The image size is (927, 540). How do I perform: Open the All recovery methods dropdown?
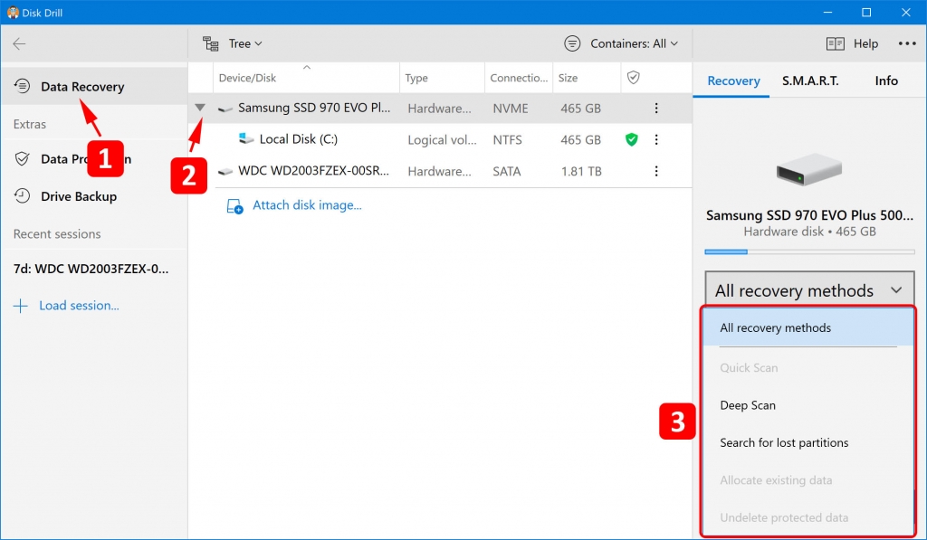808,289
